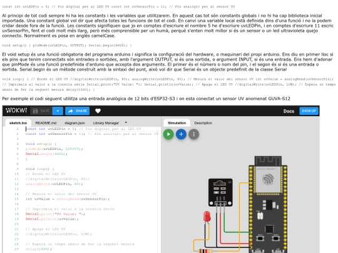Click the 'analogWrite(uvLEDPin, 80);' line
Viewport: 338px width, 253px height.
tap(54, 184)
